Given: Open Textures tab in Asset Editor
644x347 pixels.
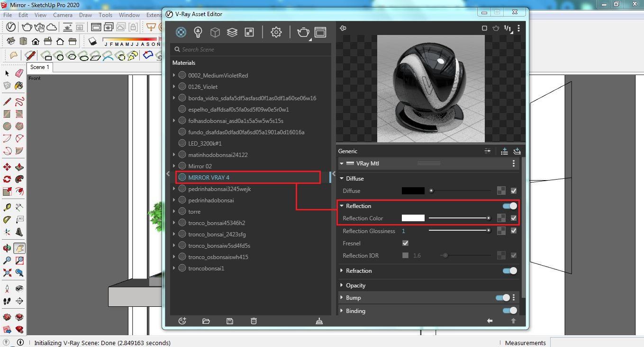Looking at the screenshot, I should [x=249, y=32].
